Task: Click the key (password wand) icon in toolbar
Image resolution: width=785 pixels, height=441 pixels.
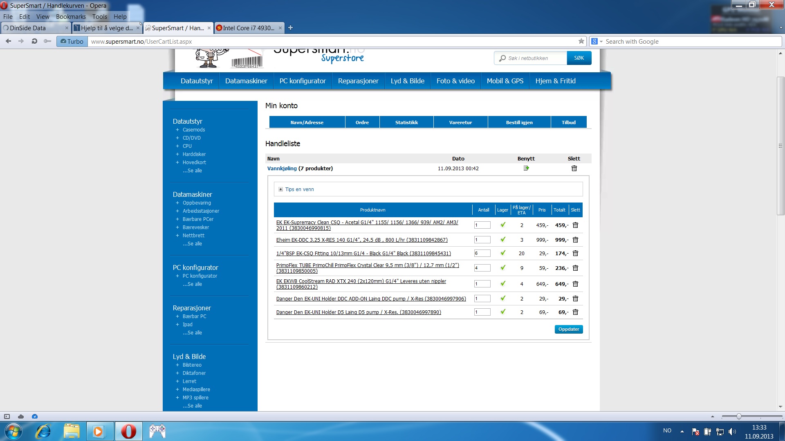Action: pos(47,41)
